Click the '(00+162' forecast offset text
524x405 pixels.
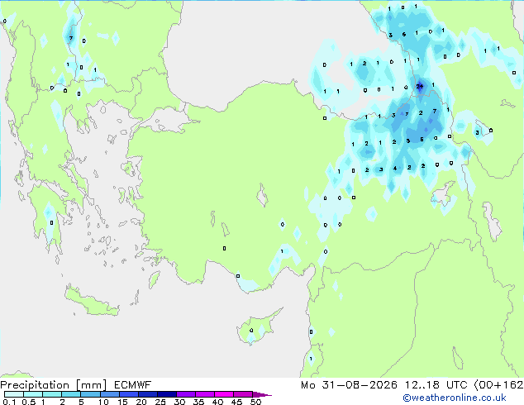point(498,385)
